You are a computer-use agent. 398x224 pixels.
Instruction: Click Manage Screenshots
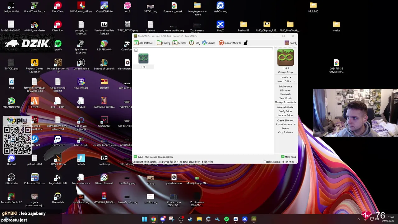285,102
